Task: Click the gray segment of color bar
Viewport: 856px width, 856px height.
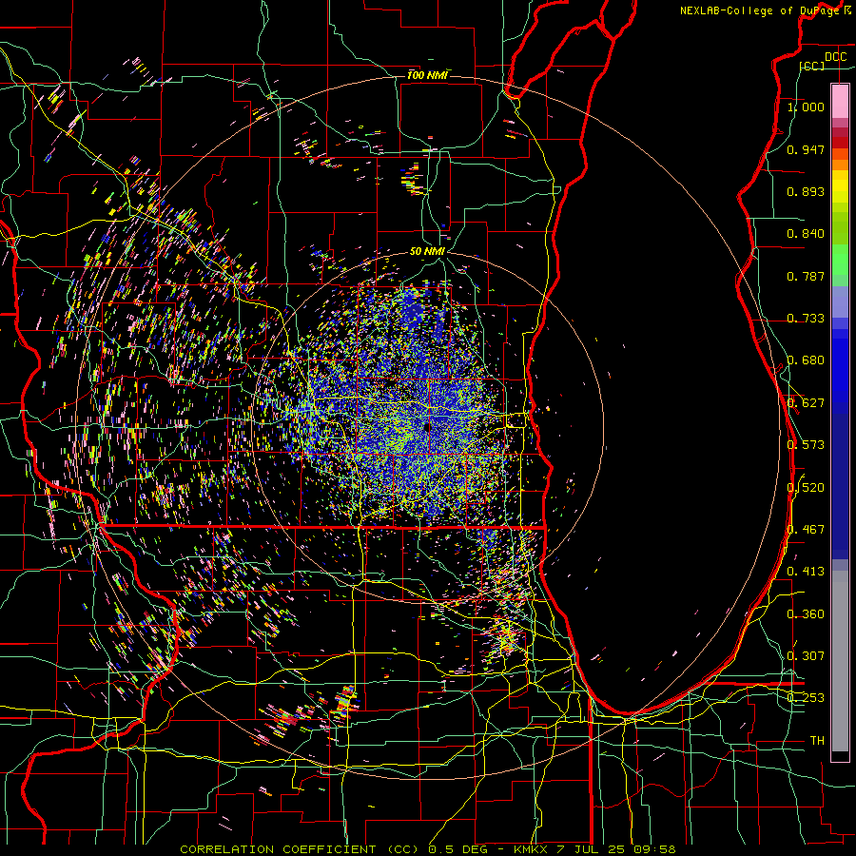Action: [840, 661]
